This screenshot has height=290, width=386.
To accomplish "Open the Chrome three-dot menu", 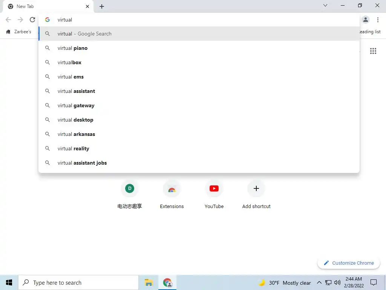I will coord(378,20).
